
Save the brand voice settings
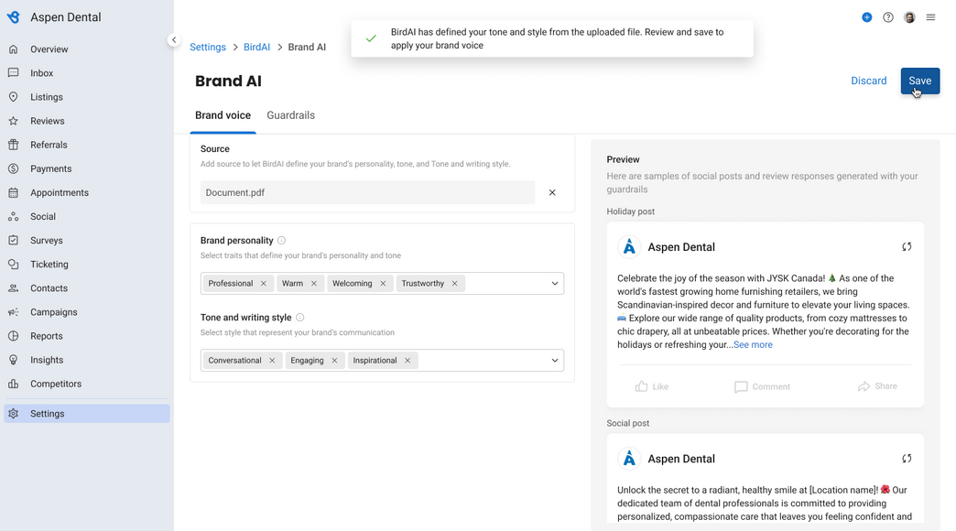[919, 81]
